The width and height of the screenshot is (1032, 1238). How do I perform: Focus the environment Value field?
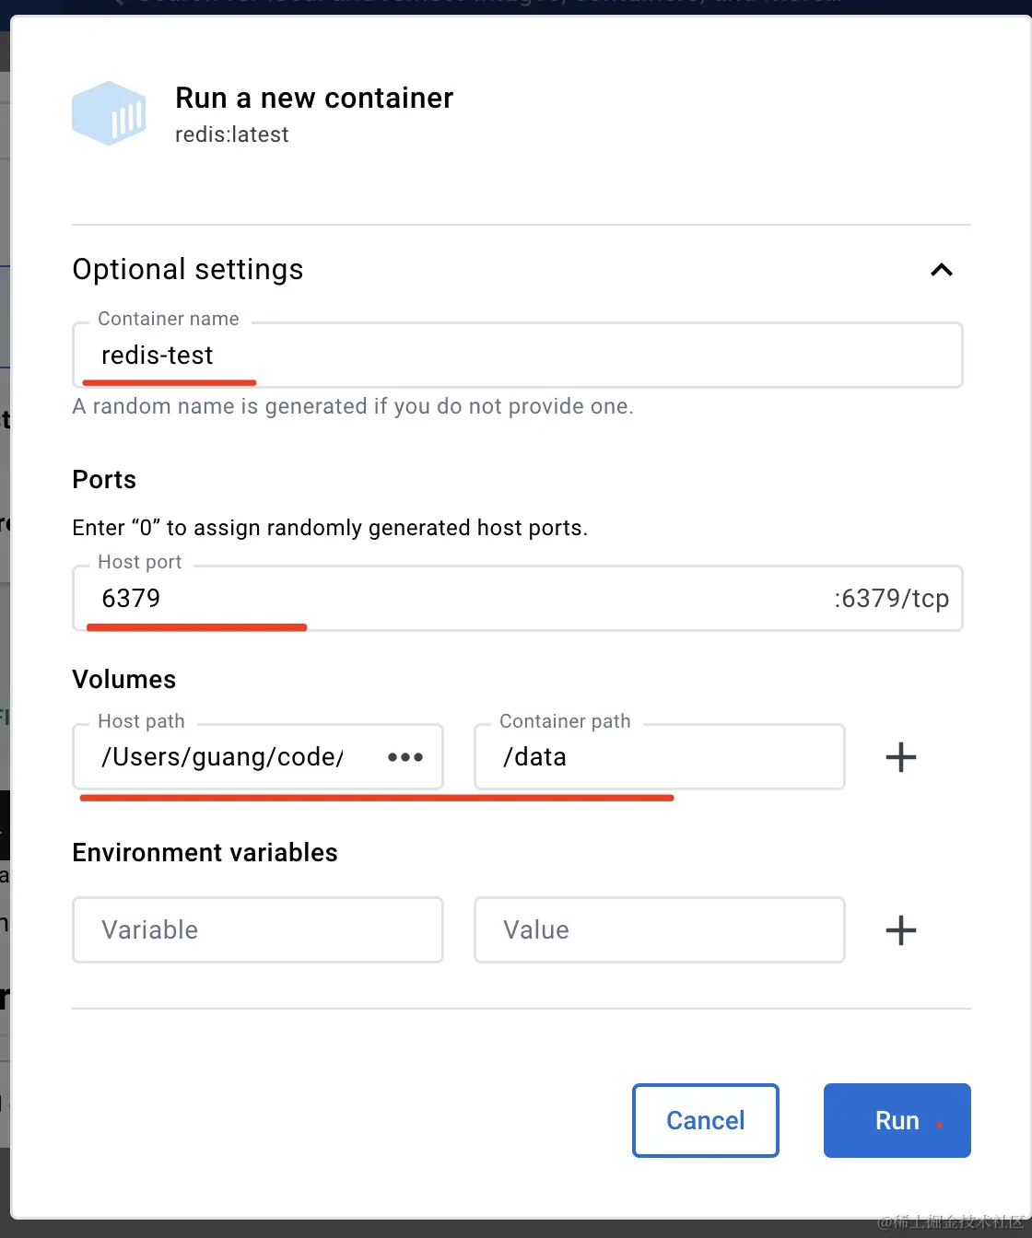pos(659,930)
